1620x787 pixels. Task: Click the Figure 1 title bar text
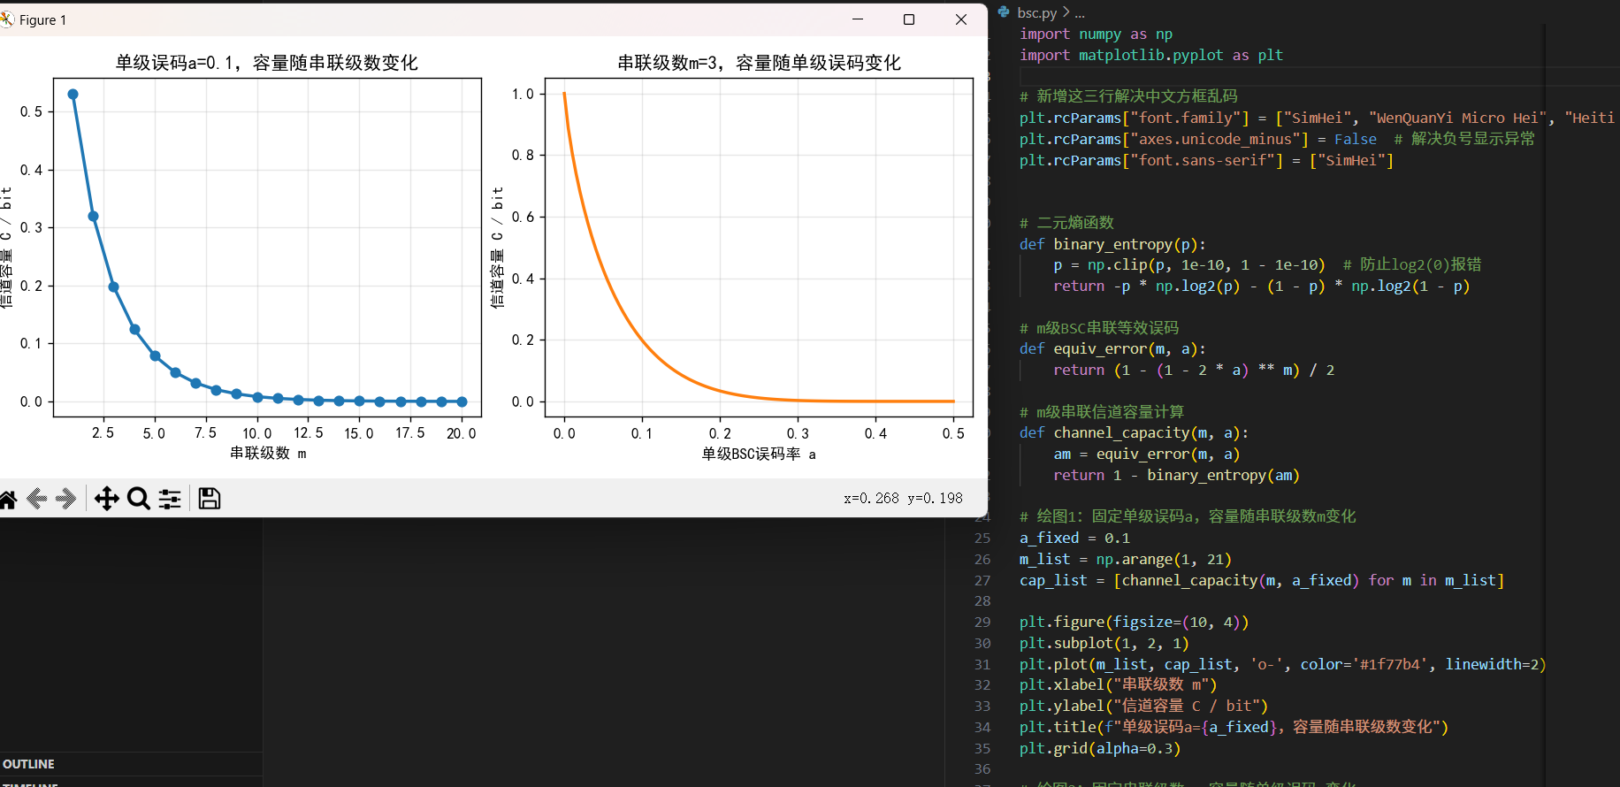click(42, 19)
